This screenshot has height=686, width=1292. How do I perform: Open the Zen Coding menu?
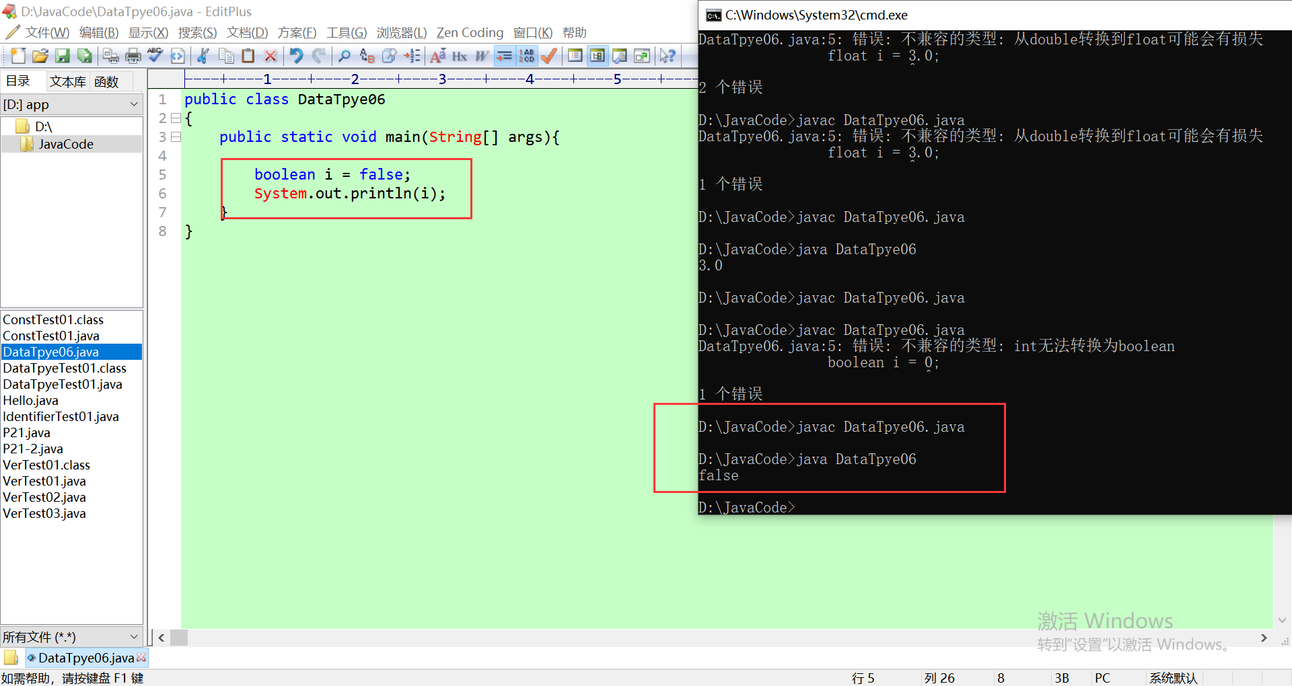click(x=470, y=33)
